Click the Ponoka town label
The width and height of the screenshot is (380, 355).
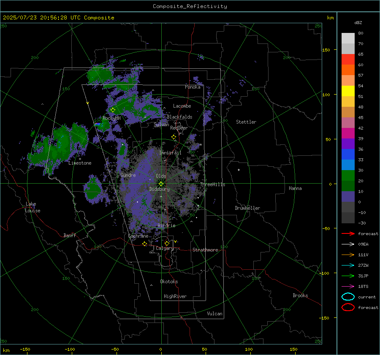pyautogui.click(x=193, y=87)
